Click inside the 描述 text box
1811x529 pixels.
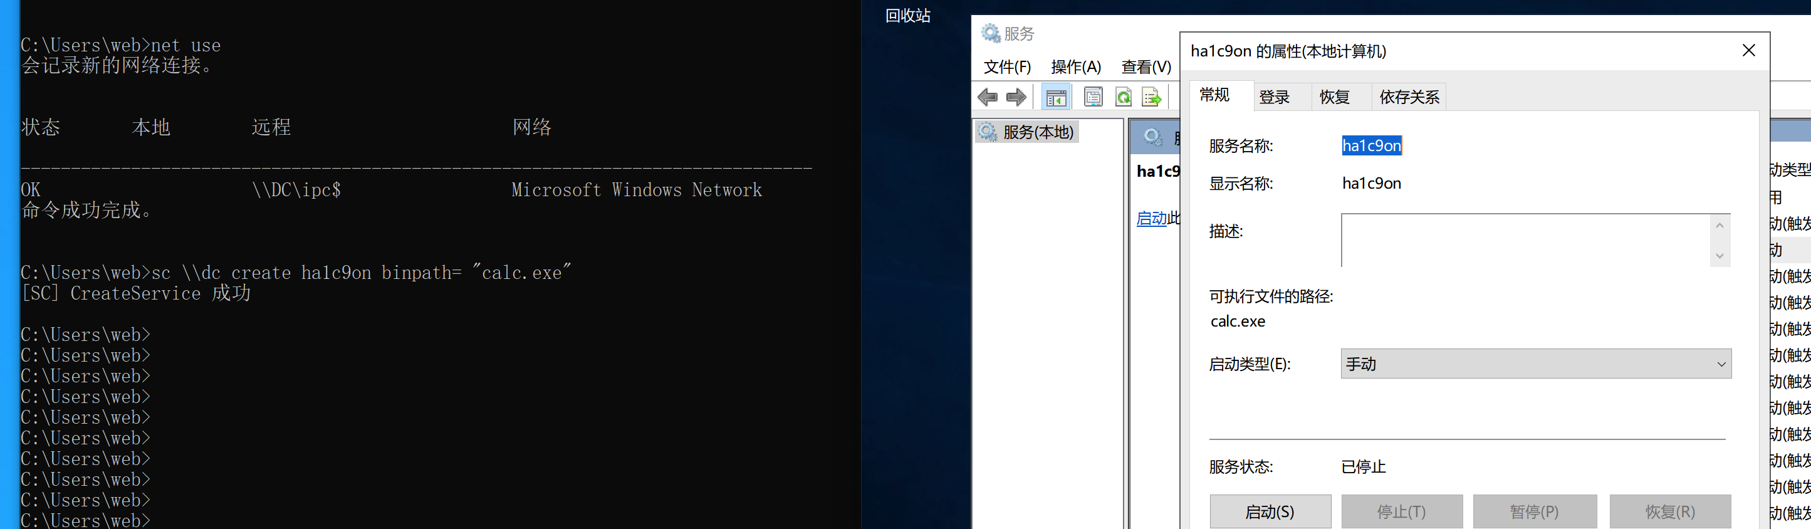[1526, 240]
